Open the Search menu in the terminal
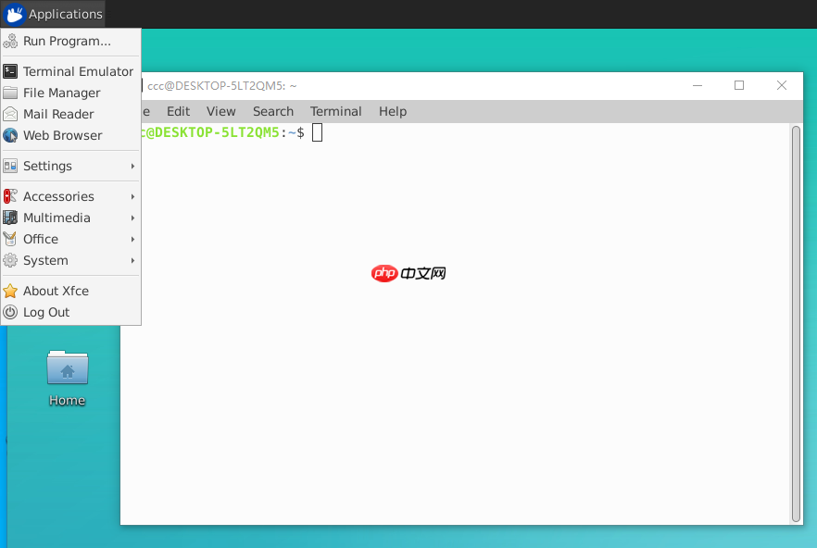 [272, 111]
